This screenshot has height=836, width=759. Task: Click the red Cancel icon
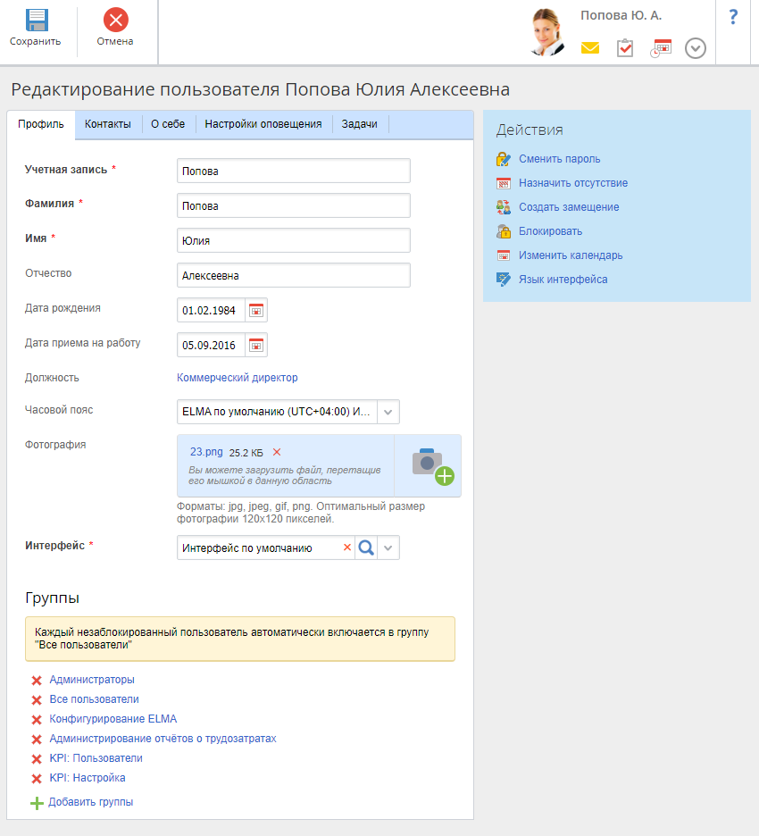(x=115, y=20)
